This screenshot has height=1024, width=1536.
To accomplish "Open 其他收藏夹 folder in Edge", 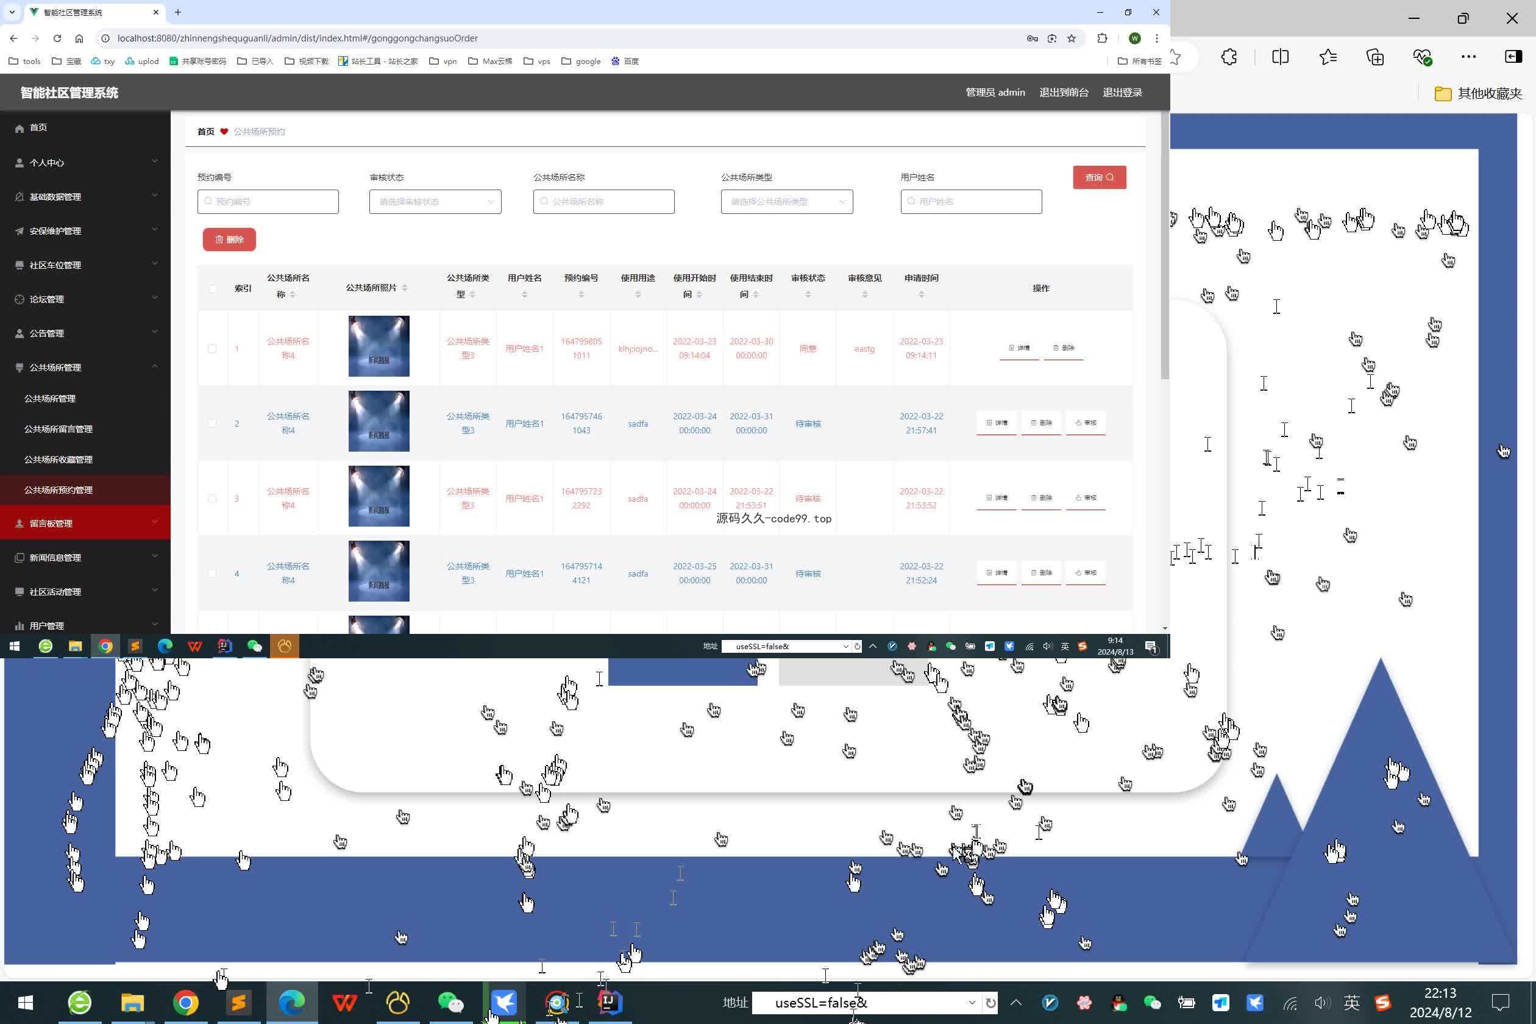I will pos(1478,93).
